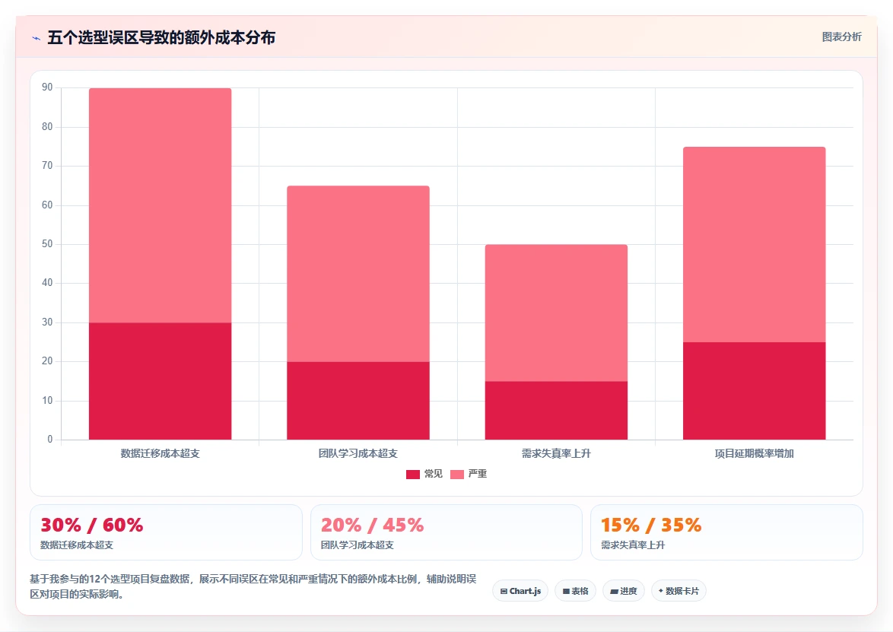Click the light pink 团队学习成本超支 bar segment
This screenshot has height=632, width=893.
pos(358,274)
